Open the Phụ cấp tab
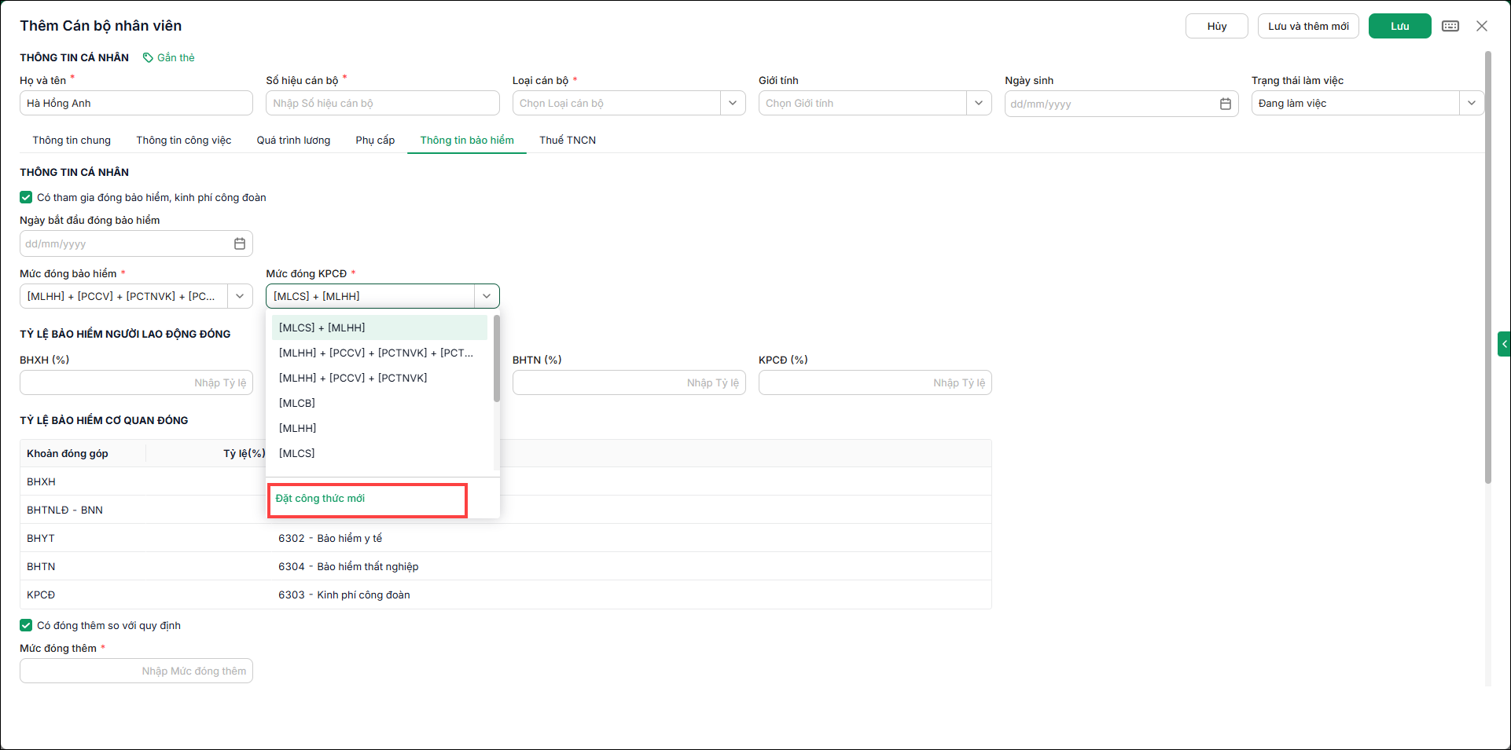This screenshot has width=1511, height=750. click(x=375, y=140)
